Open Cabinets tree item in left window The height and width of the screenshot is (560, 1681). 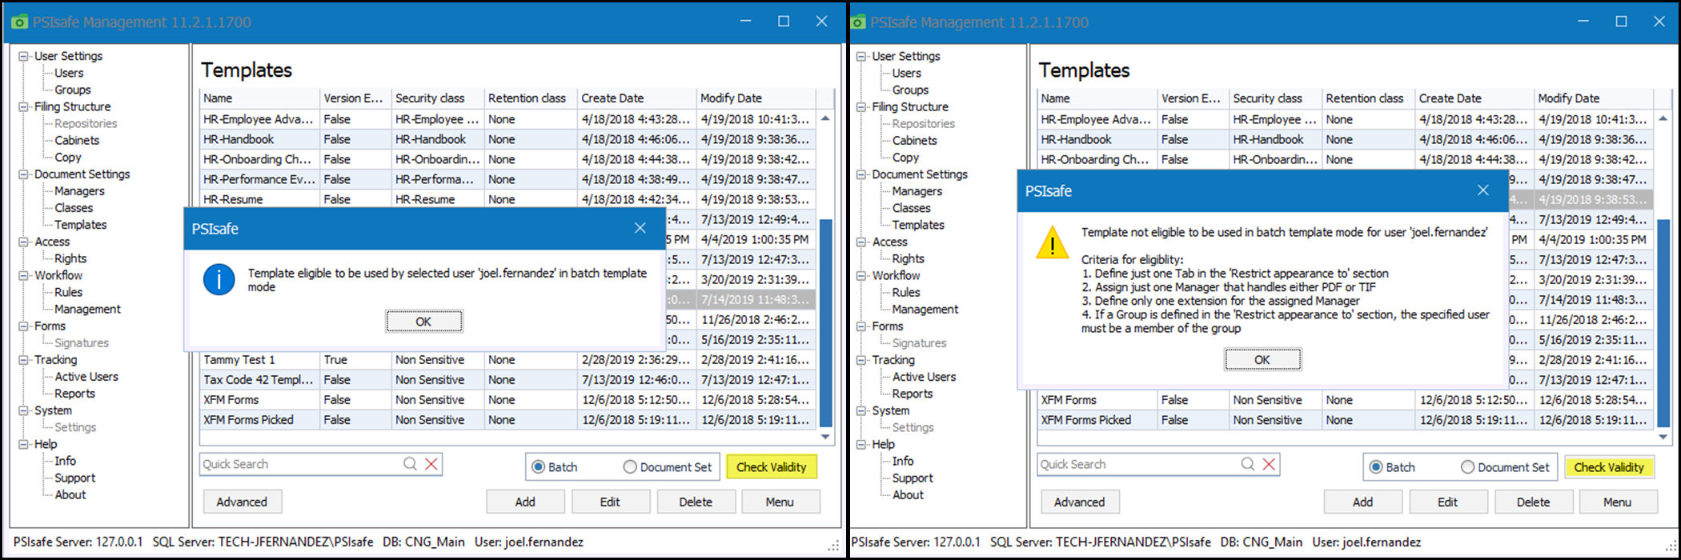point(77,140)
